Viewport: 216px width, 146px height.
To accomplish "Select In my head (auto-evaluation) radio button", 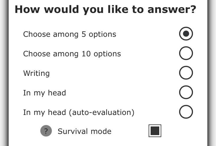I will point(186,112).
